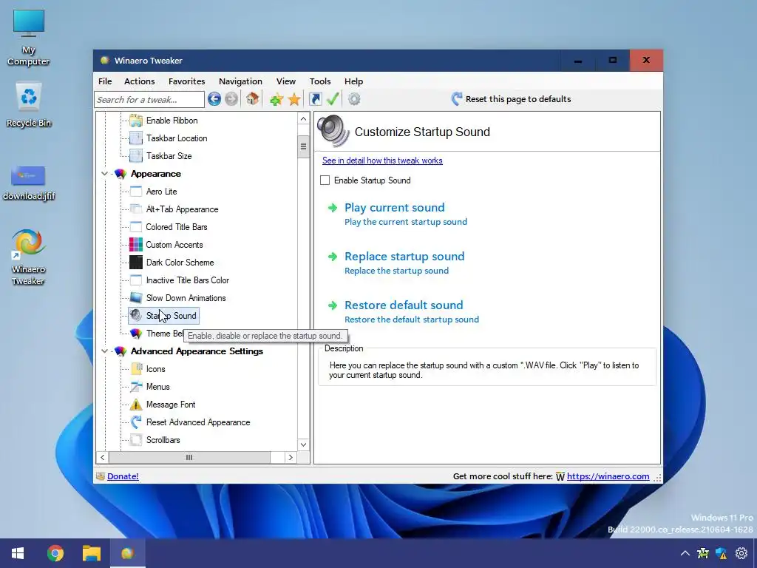Screen dimensions: 757x568
Task: Click the horizontal tree scrollbar thumb
Action: 189,457
